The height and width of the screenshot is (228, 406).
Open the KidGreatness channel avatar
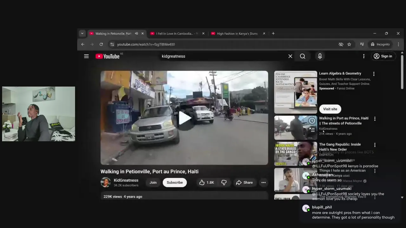click(x=106, y=182)
